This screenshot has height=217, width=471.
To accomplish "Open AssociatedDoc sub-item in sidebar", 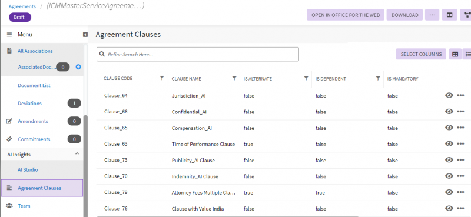I will 37,67.
